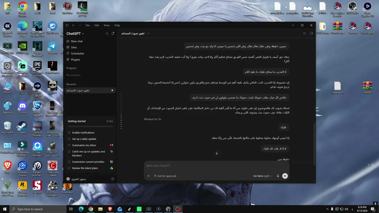Click the 'Projects' sidebar heading

(x=71, y=68)
